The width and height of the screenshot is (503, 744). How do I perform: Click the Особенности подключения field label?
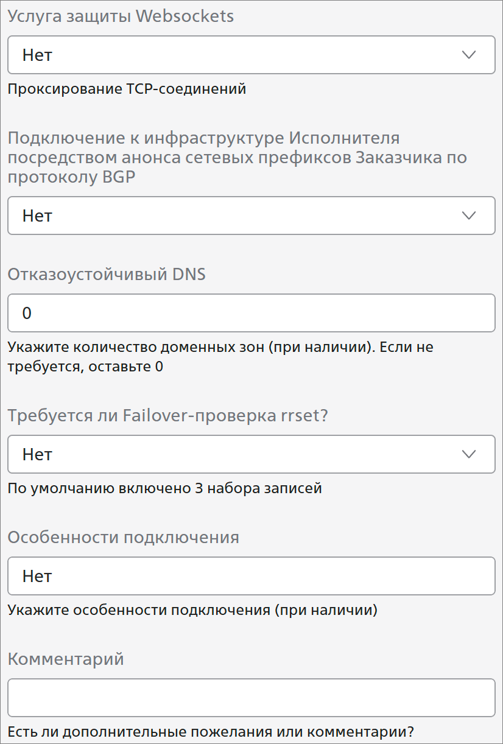tap(123, 537)
